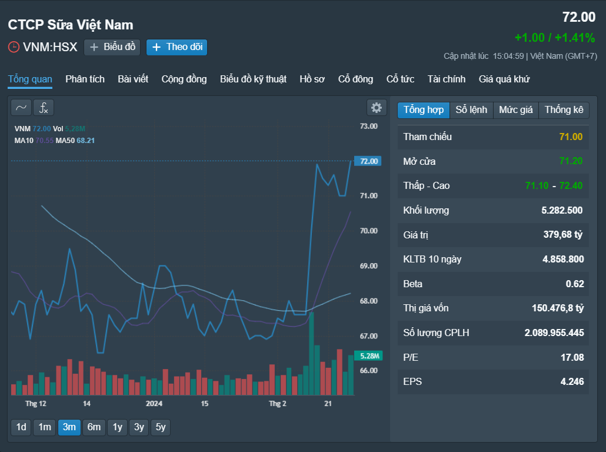
Task: Open chart settings gear icon
Action: click(377, 108)
